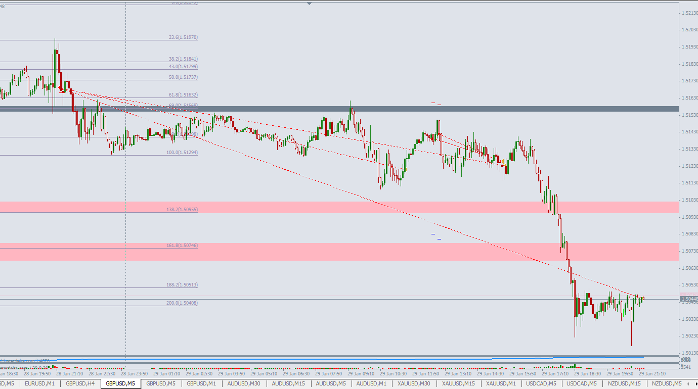The image size is (698, 389).
Task: Click the 29 Jan 19:50 time label
Action: 620,374
